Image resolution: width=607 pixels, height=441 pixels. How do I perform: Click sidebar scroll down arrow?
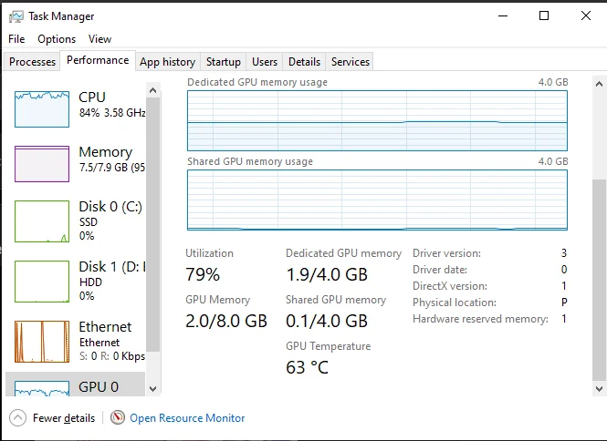[153, 388]
